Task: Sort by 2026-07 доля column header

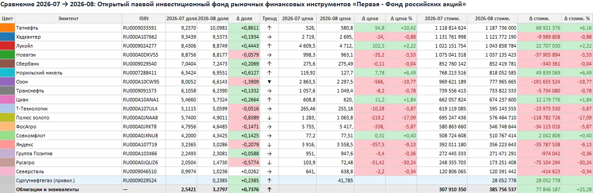Action: tap(181, 18)
